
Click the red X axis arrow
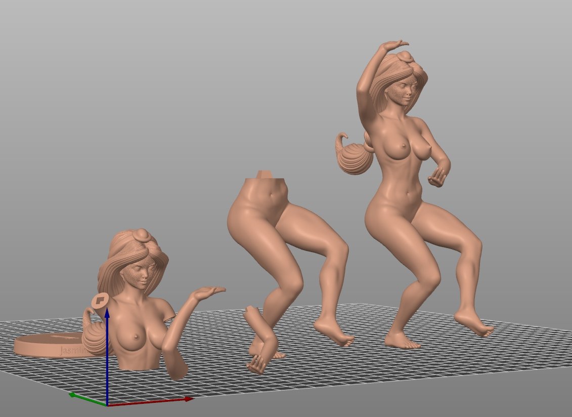point(188,399)
